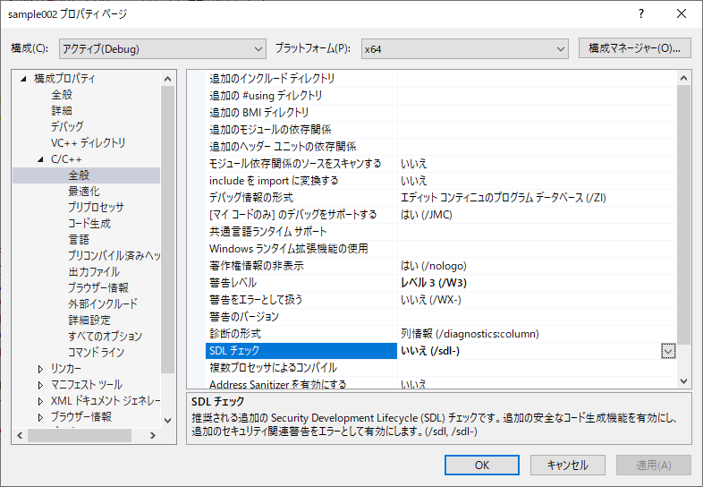Select 最適化 in the property tree

(84, 192)
